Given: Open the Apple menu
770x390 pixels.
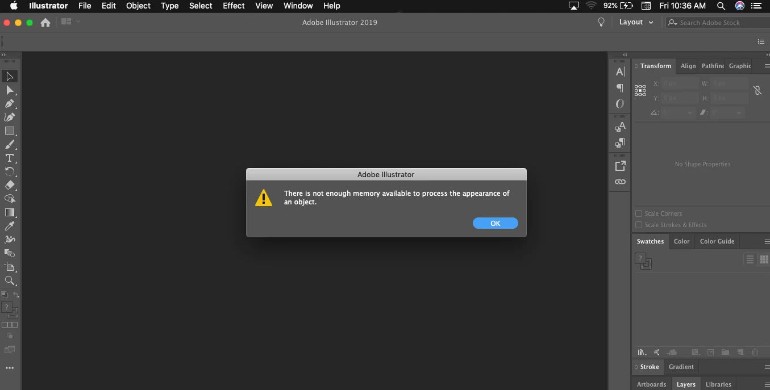Looking at the screenshot, I should [14, 6].
